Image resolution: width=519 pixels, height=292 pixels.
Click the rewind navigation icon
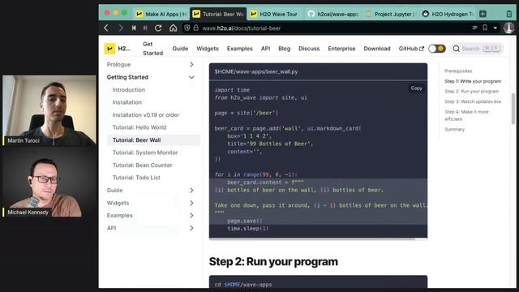[x=134, y=28]
